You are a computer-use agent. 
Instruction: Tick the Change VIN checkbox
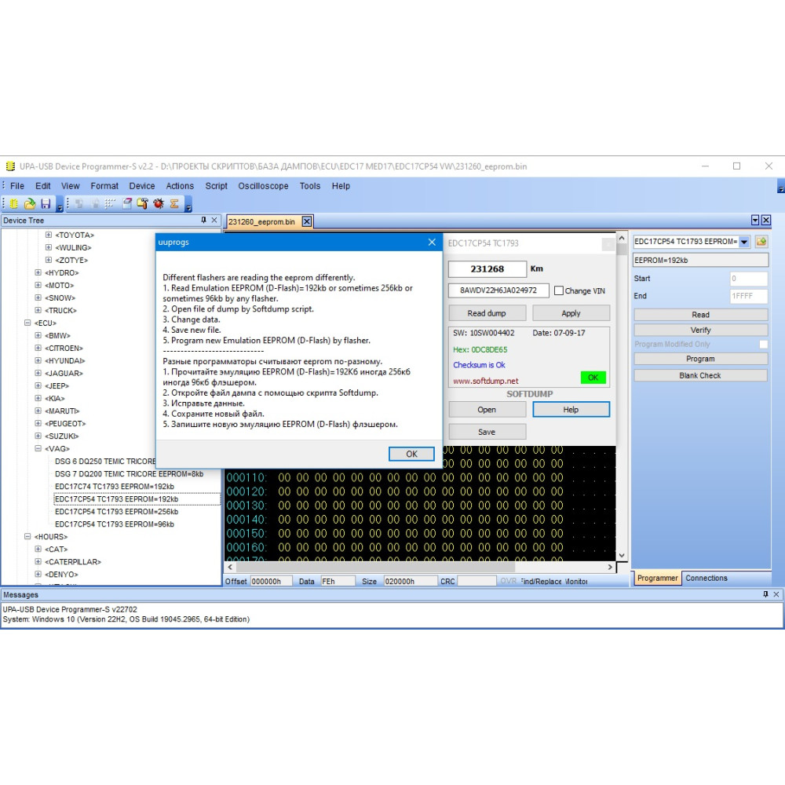[x=559, y=290]
